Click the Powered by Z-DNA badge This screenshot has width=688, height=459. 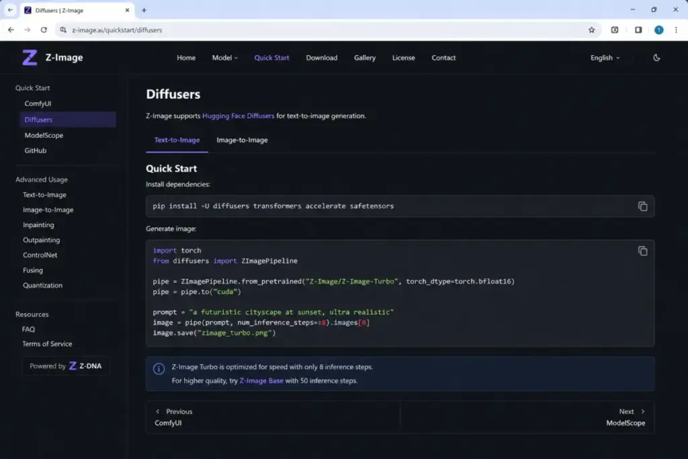[65, 366]
